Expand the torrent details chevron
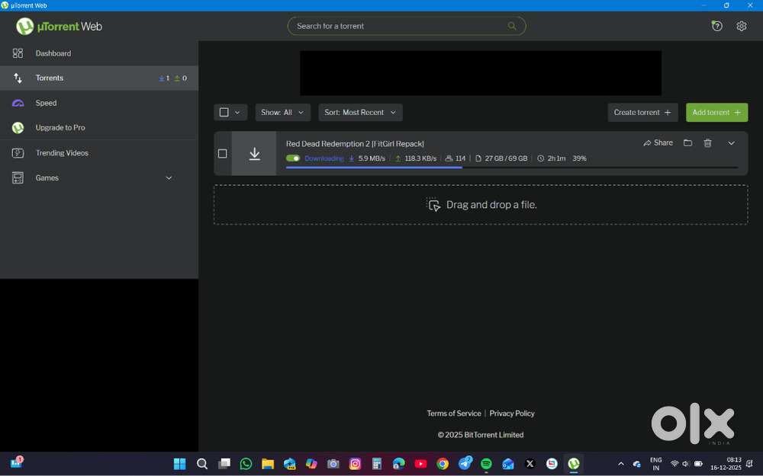The image size is (763, 476). tap(731, 143)
